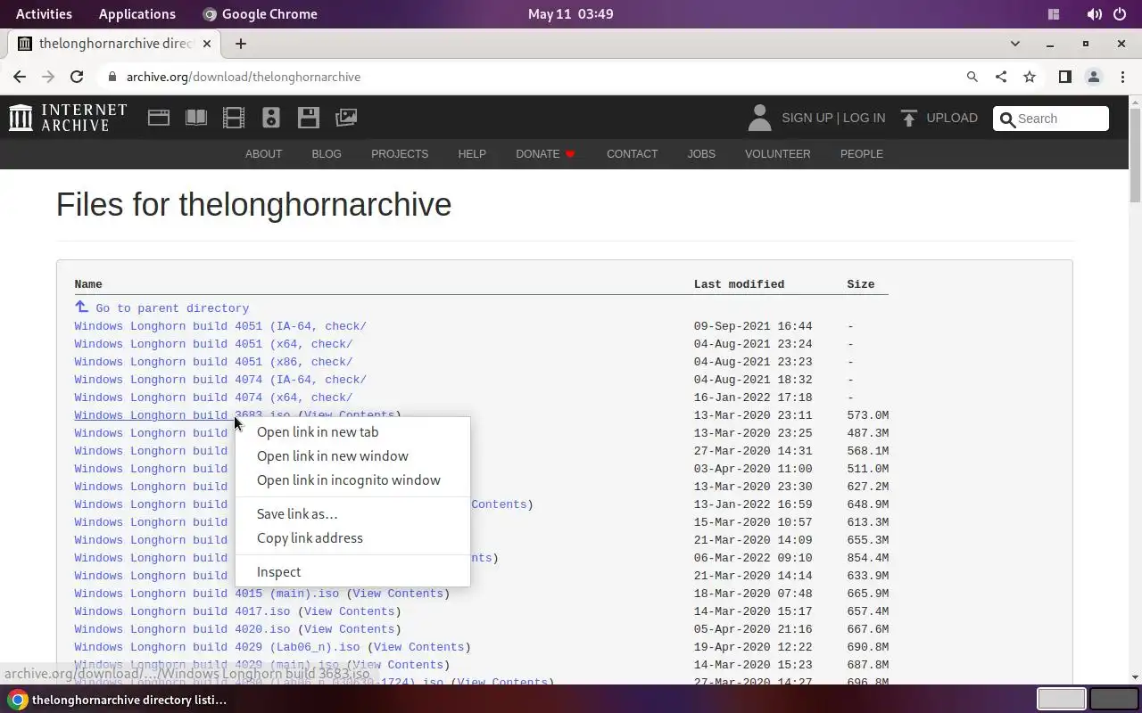Click Go to parent directory
Image resolution: width=1142 pixels, height=713 pixels.
[172, 308]
